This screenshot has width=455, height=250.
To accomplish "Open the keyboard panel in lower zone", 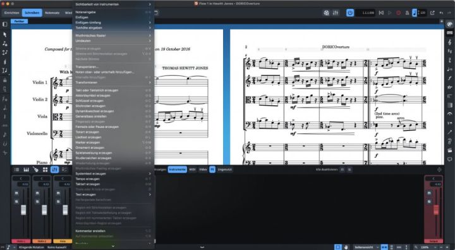I will tap(26, 170).
